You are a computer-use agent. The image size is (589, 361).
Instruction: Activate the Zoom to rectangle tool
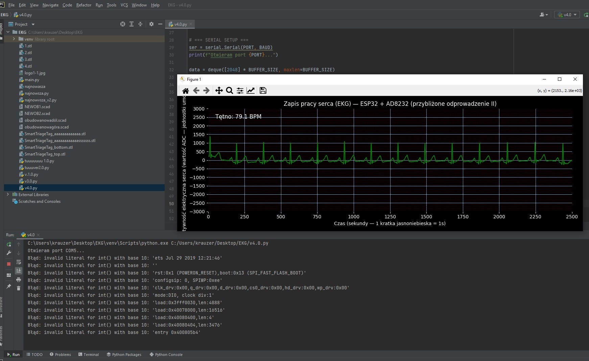pos(229,91)
